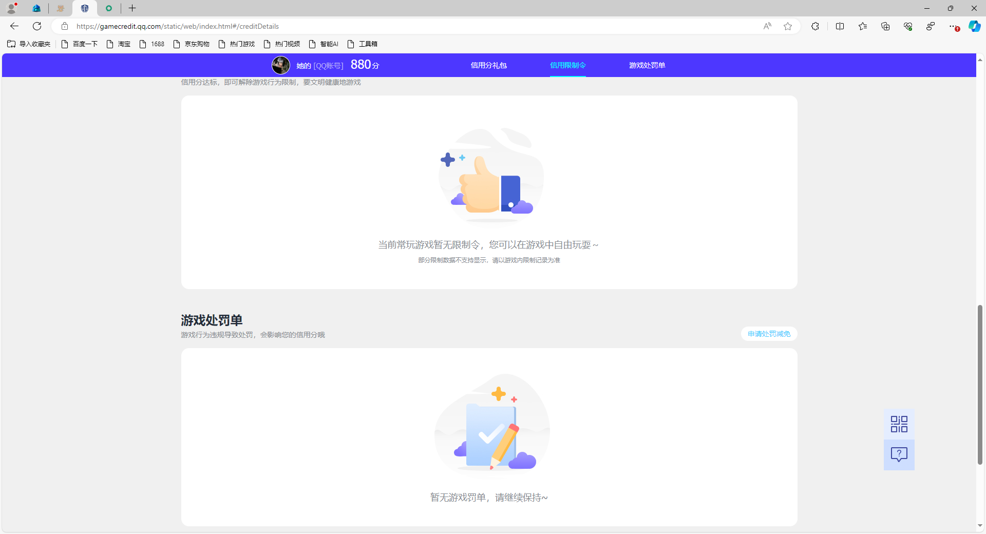Click scrollbar down arrow

tap(980, 526)
